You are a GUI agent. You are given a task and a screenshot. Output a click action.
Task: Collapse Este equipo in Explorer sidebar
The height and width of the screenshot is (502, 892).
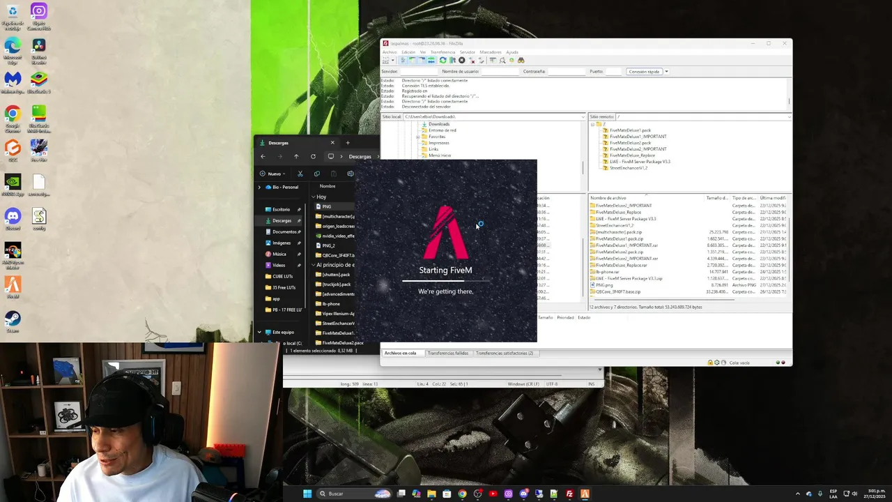coord(259,333)
